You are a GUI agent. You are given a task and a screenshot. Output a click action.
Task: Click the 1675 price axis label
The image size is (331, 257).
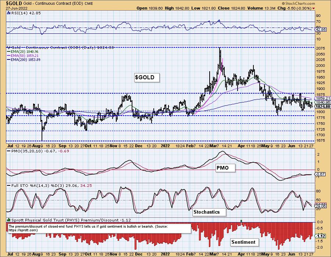[320, 141]
